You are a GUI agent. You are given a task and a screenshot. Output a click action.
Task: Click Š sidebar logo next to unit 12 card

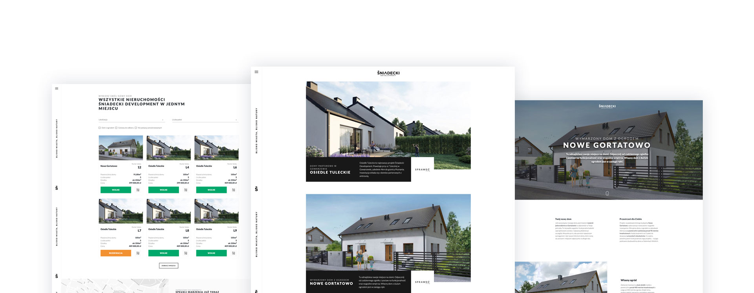point(57,188)
